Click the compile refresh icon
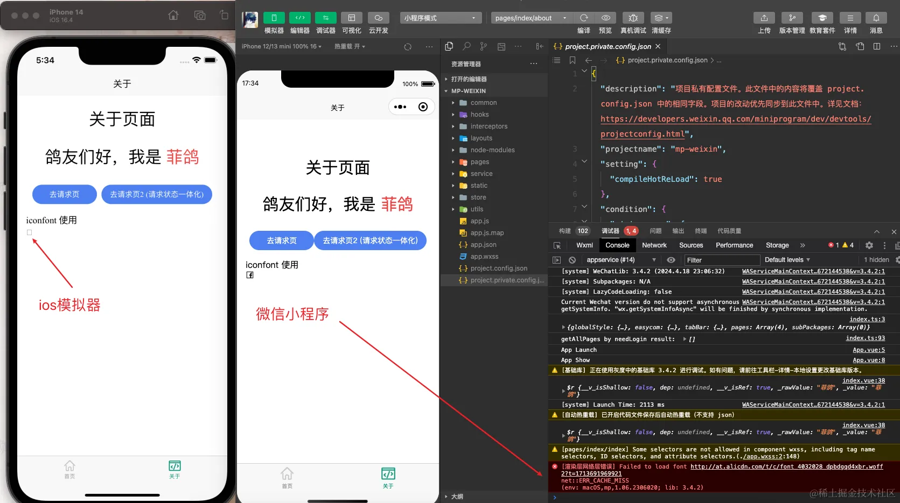 pos(583,18)
